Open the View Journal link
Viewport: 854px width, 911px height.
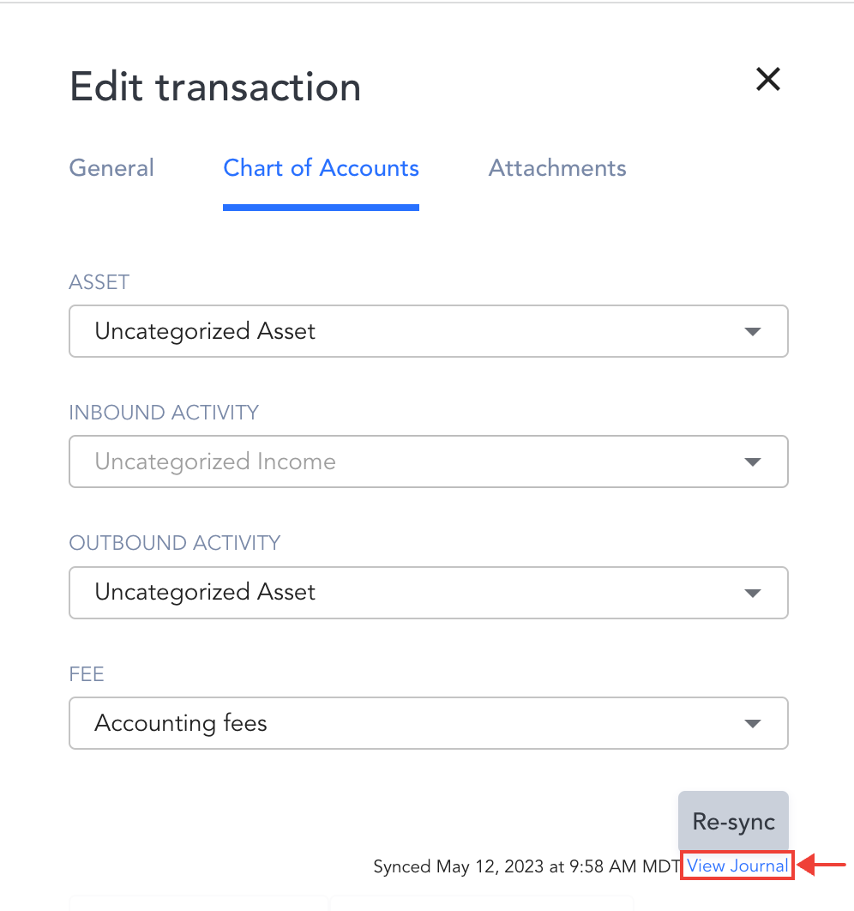(x=737, y=866)
